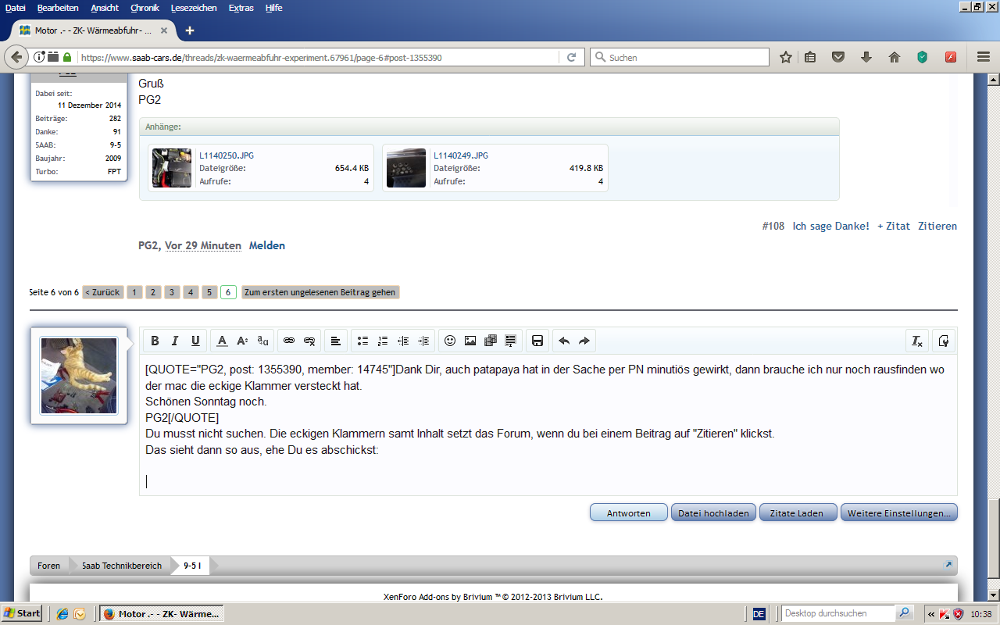Insert an image using the picture icon
This screenshot has width=1000, height=625.
click(470, 341)
